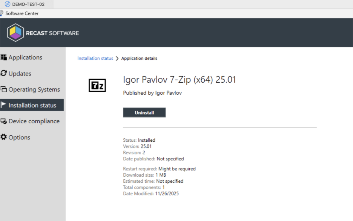This screenshot has height=221, width=353.
Task: Click the 7-Zip application logo icon
Action: click(97, 85)
